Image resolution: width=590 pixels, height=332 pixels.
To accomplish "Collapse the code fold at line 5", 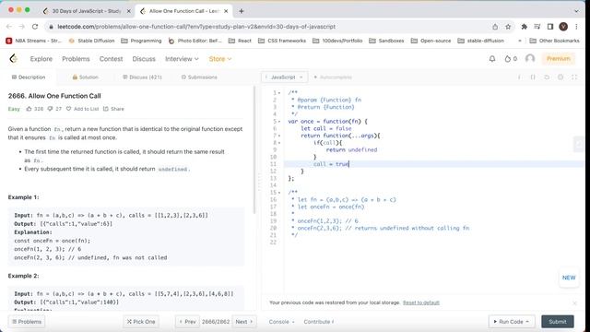I will (x=279, y=122).
